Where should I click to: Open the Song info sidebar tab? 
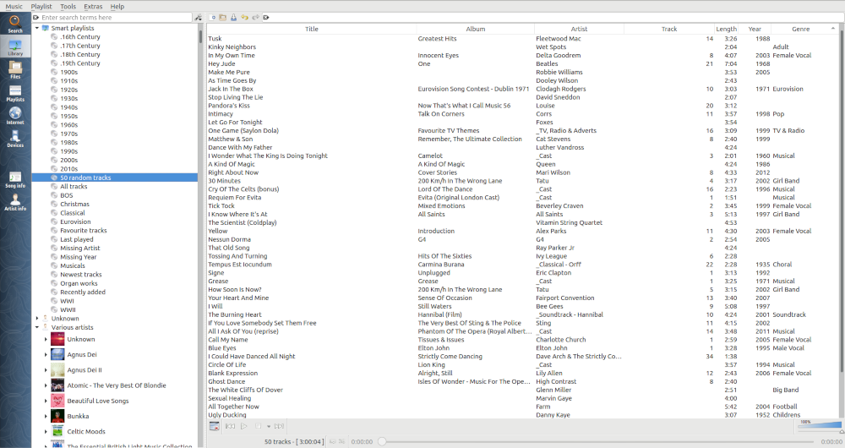[x=15, y=179]
